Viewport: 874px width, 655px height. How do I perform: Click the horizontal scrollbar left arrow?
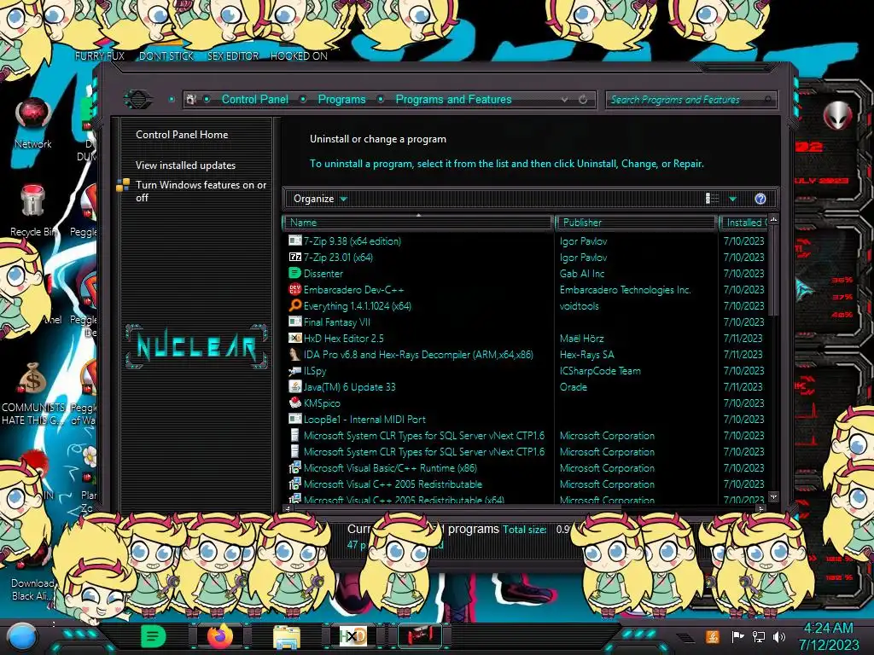click(x=288, y=508)
